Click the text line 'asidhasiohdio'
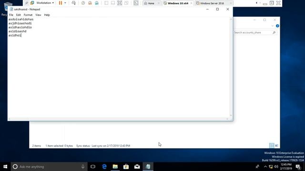Viewport: 305px width, 171px height. point(20,28)
